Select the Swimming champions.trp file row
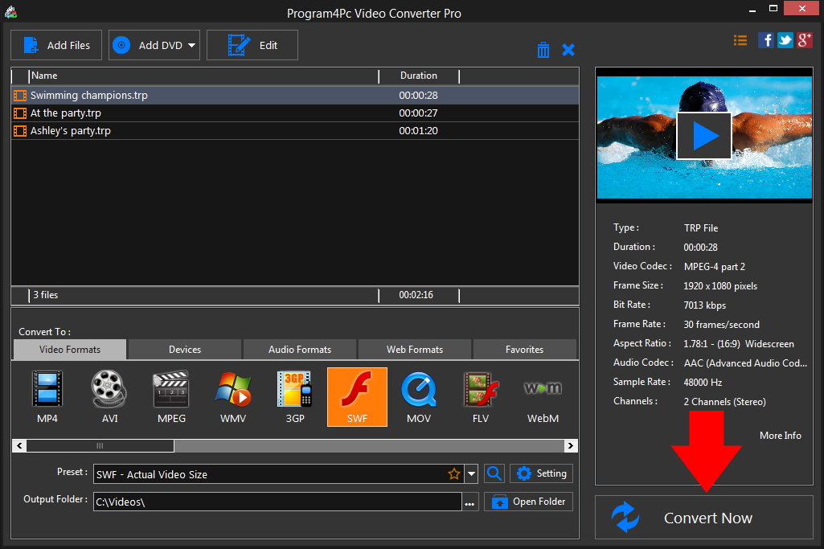The width and height of the screenshot is (824, 549). (x=161, y=95)
